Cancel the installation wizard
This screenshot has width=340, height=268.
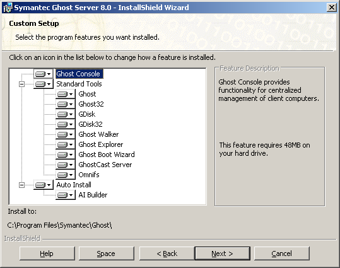(x=282, y=253)
